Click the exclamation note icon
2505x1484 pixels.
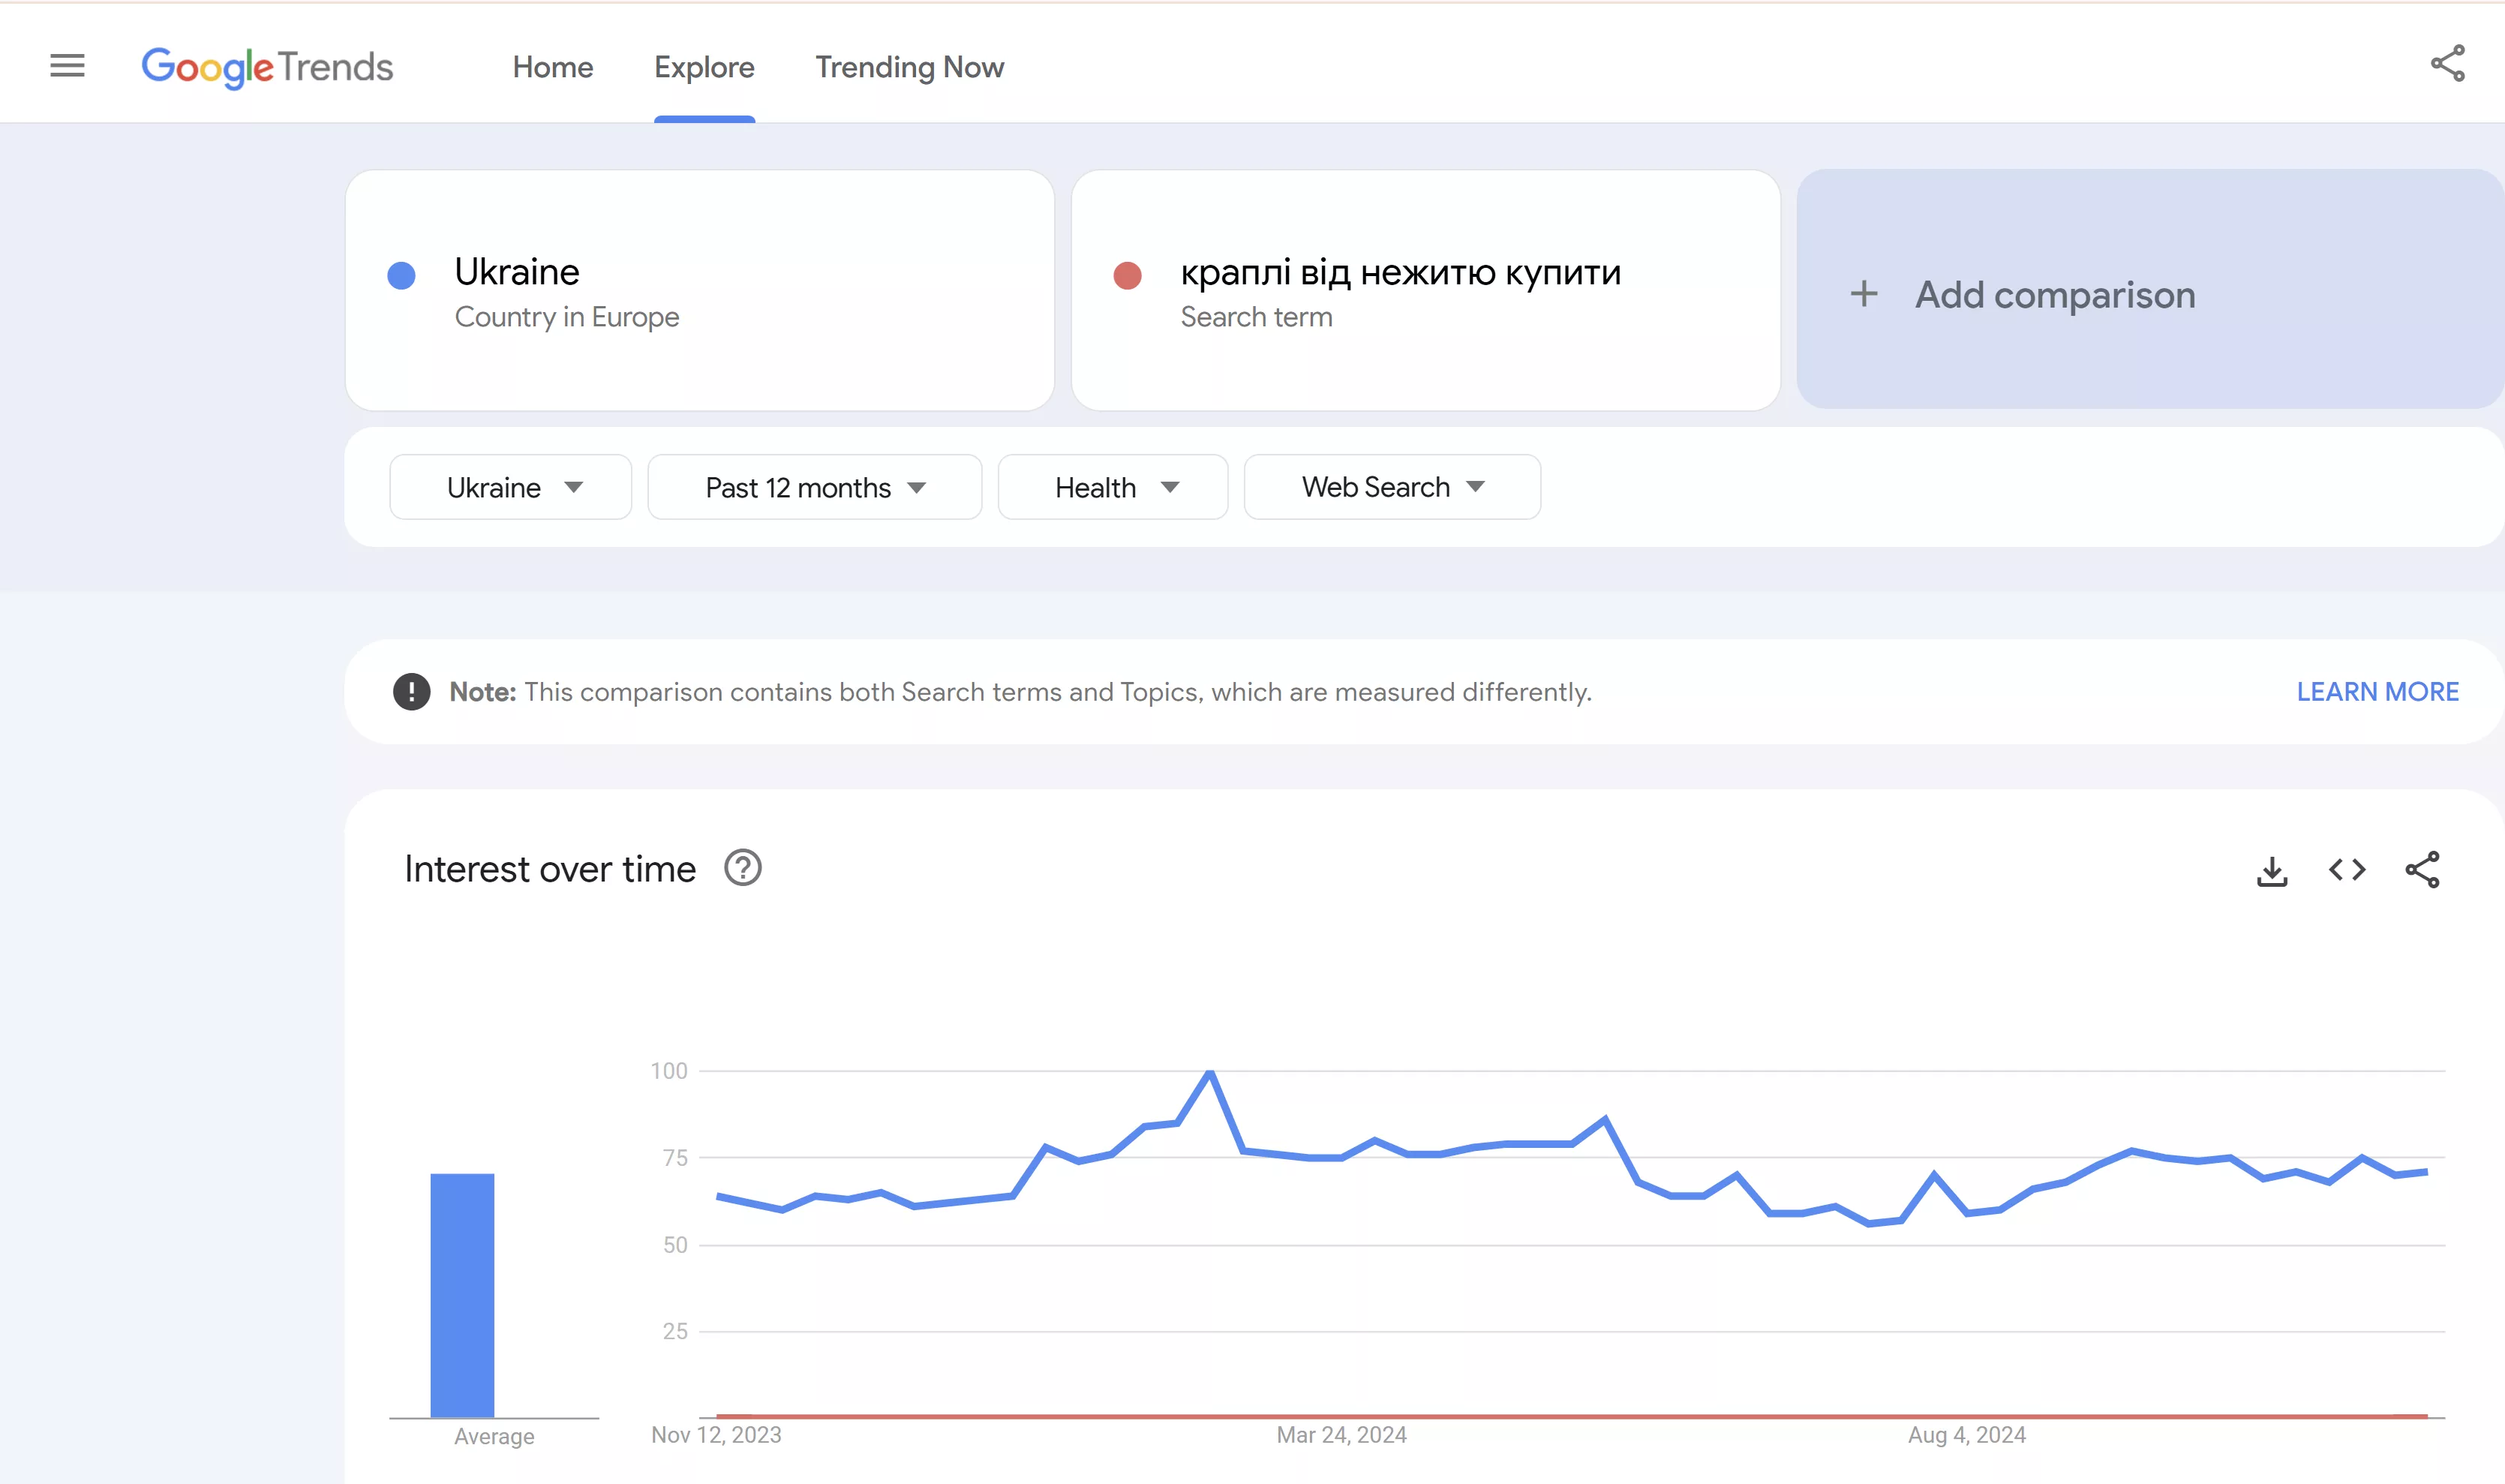point(411,692)
